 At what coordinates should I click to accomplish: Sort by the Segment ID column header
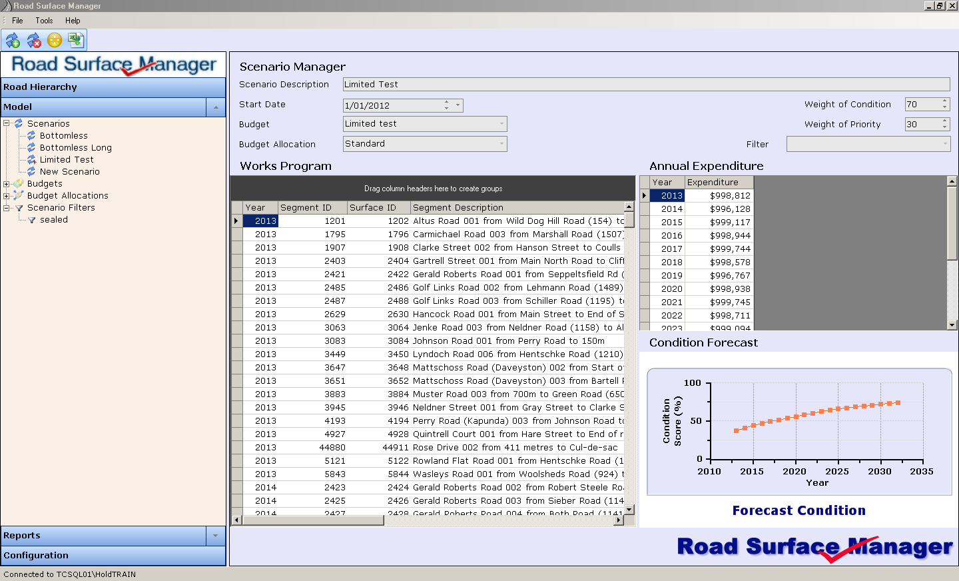coord(312,207)
